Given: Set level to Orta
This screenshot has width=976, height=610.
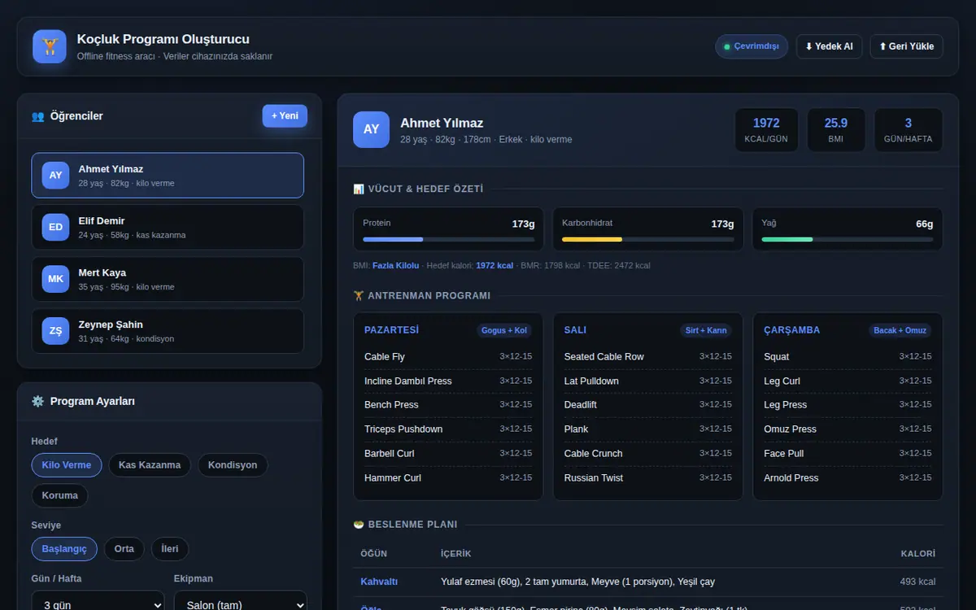Looking at the screenshot, I should 124,549.
